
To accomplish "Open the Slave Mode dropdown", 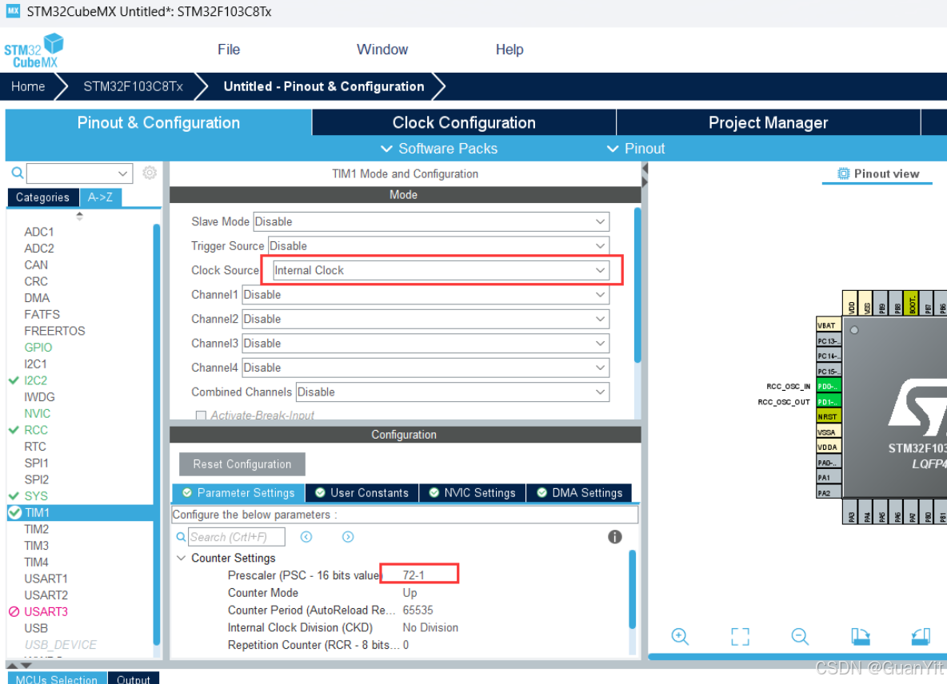I will [x=431, y=221].
